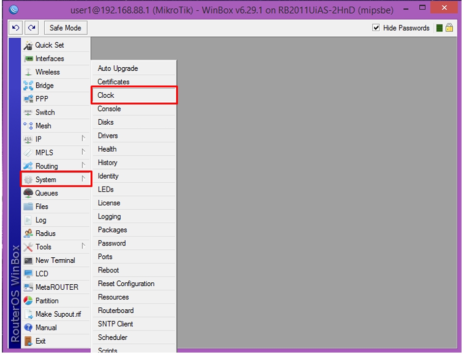This screenshot has width=464, height=356.
Task: Open Quick Set wizard icon
Action: [x=28, y=45]
